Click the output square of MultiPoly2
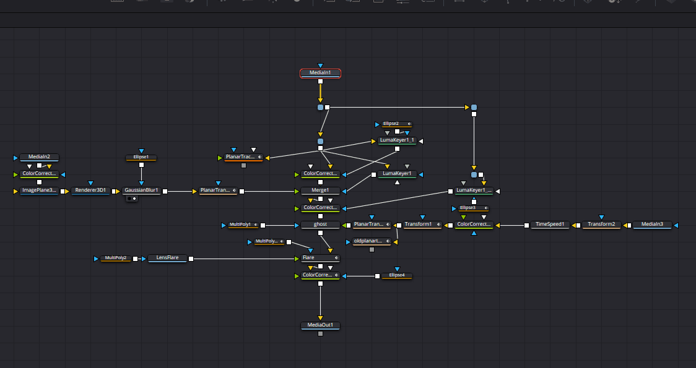 (136, 259)
